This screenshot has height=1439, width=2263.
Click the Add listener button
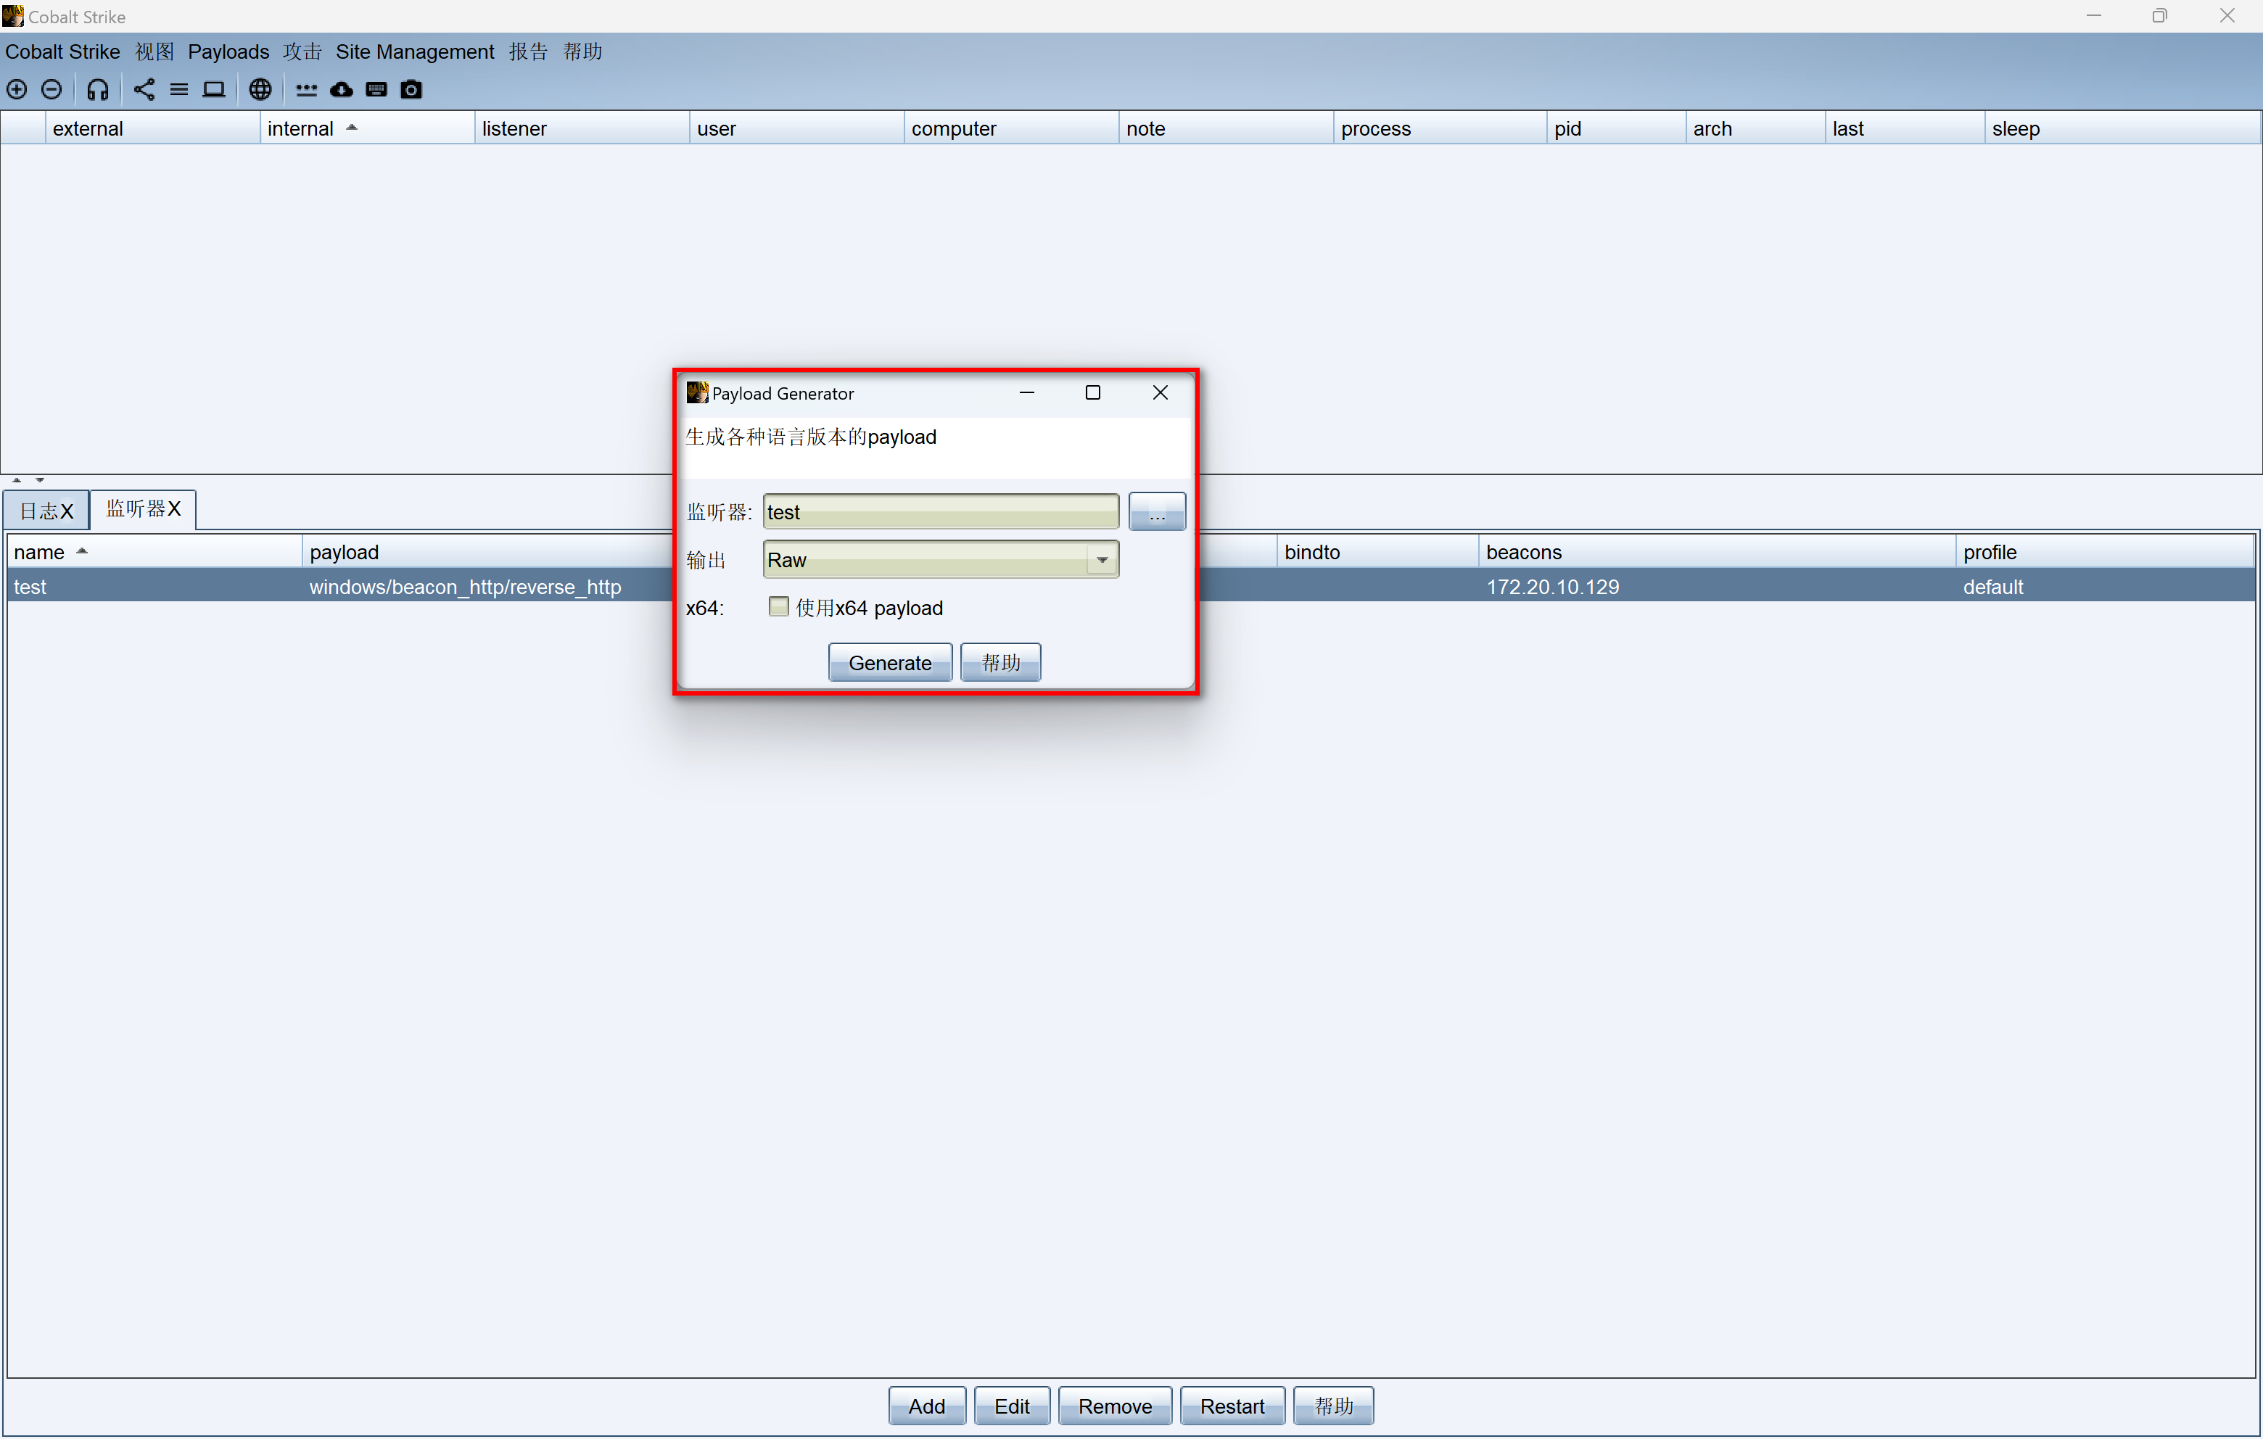[x=926, y=1406]
